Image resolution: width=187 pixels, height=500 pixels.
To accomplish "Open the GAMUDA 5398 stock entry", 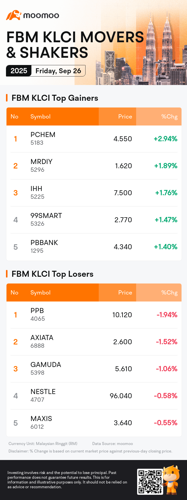I will pos(94,369).
